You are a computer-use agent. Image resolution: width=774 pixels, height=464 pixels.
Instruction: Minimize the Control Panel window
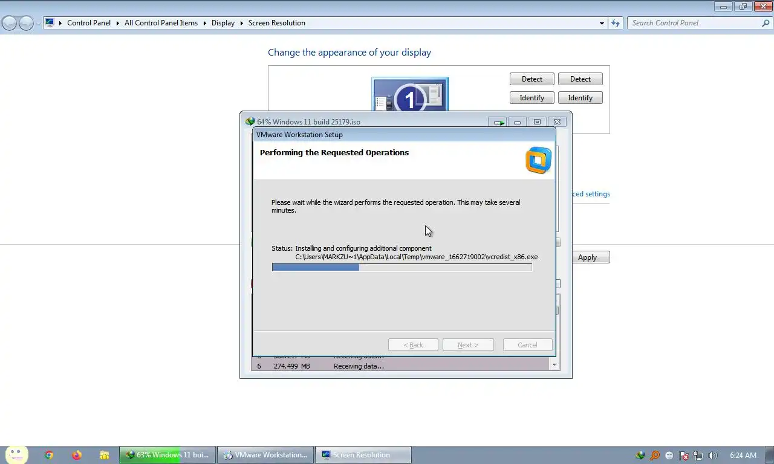(x=724, y=7)
